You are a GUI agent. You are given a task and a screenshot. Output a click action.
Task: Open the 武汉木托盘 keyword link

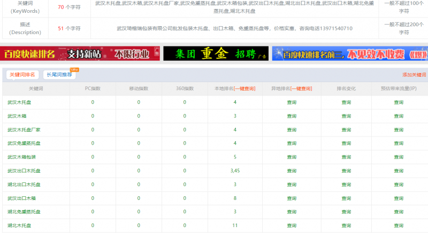pos(19,102)
